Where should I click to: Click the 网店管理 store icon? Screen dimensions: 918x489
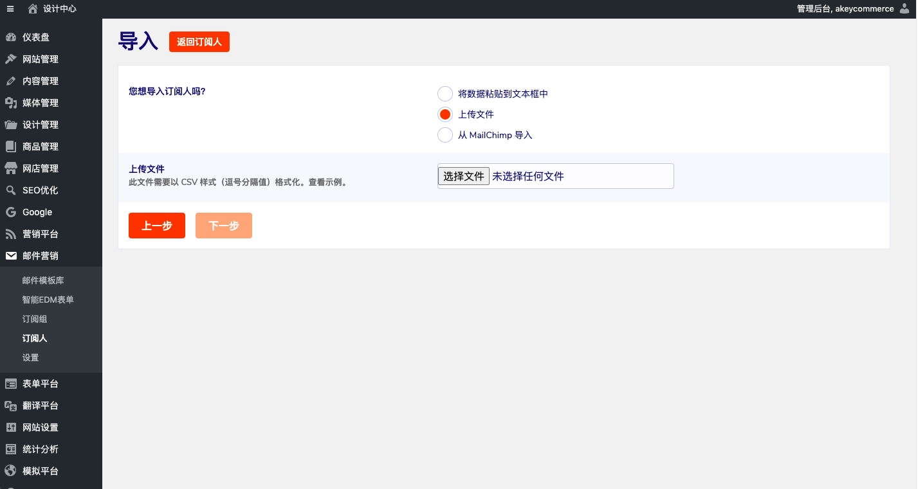[11, 168]
